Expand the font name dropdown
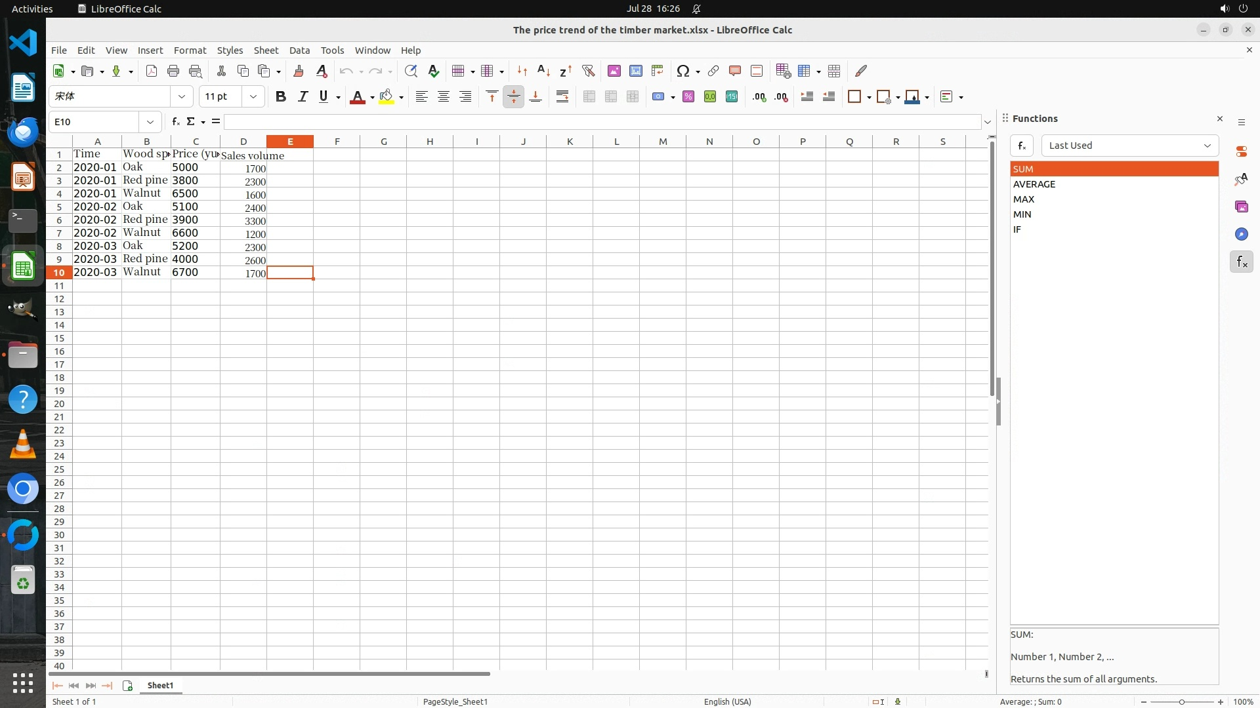 [x=182, y=96]
